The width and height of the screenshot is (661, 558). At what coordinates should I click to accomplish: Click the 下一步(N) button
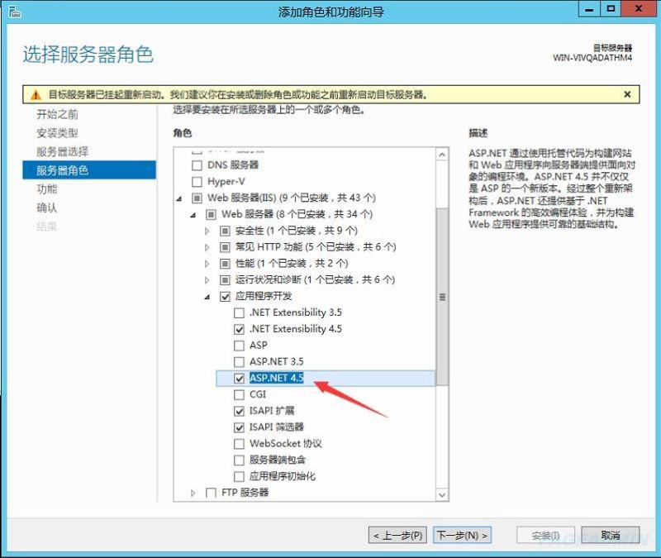pyautogui.click(x=462, y=536)
